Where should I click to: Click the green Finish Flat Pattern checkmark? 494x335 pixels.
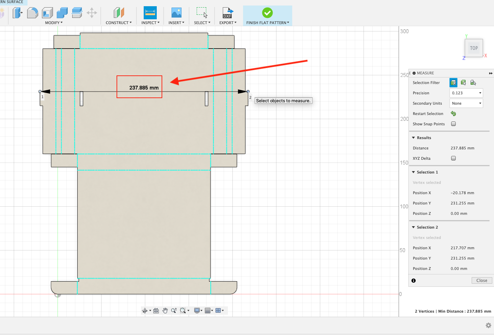(267, 13)
